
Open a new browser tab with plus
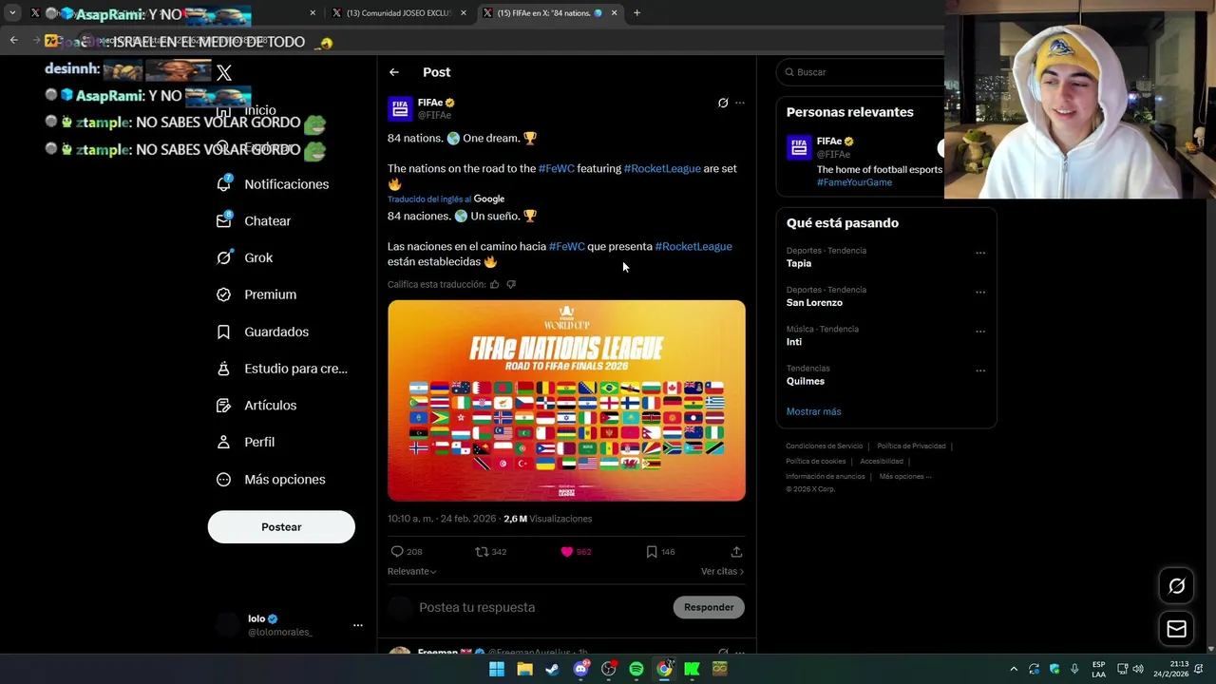pos(636,13)
